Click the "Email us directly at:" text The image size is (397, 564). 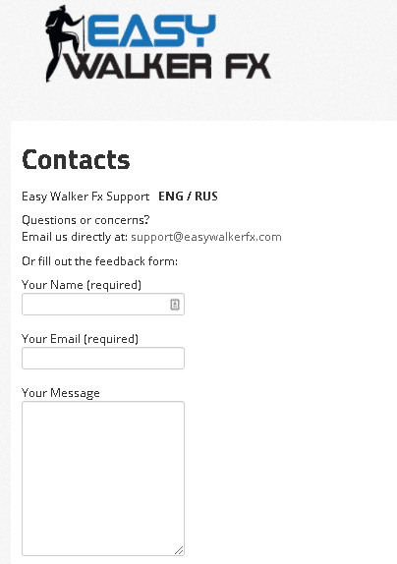point(75,237)
